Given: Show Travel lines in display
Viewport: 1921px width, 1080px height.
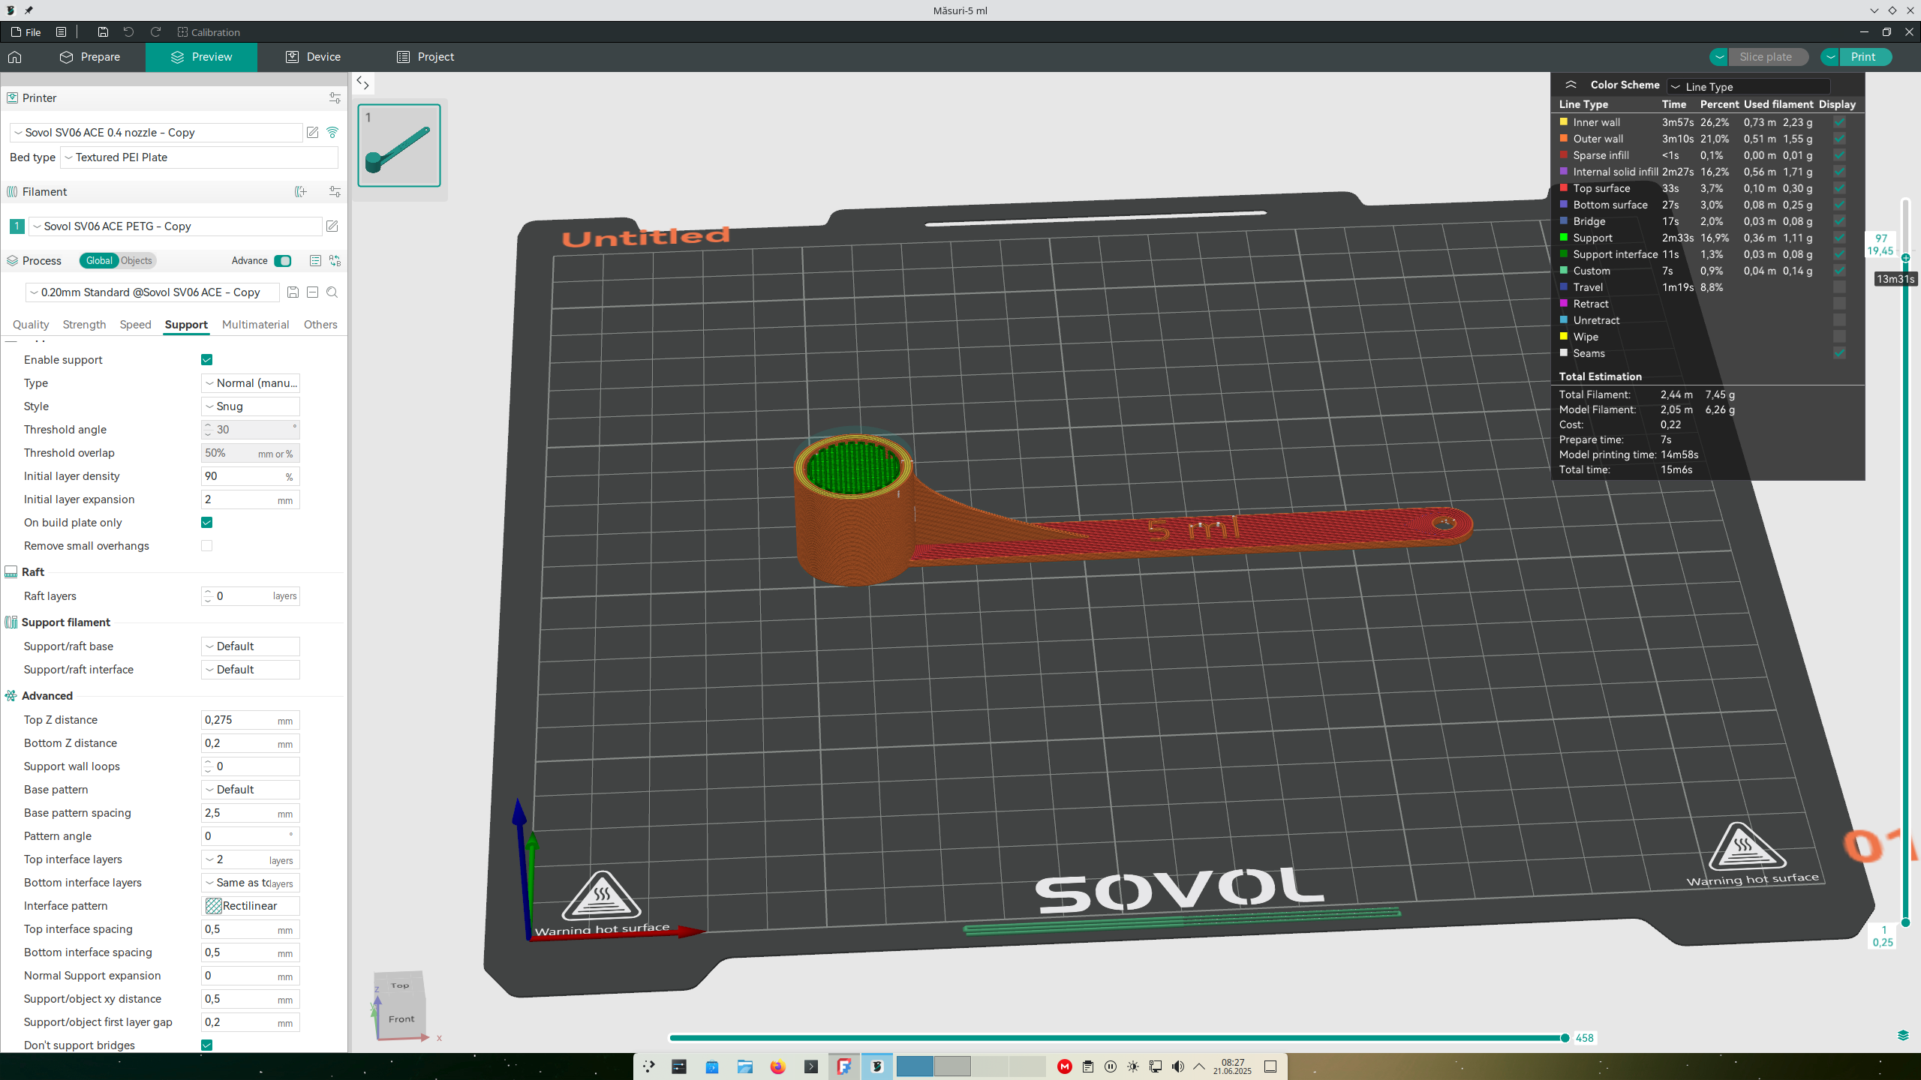Looking at the screenshot, I should pyautogui.click(x=1839, y=287).
